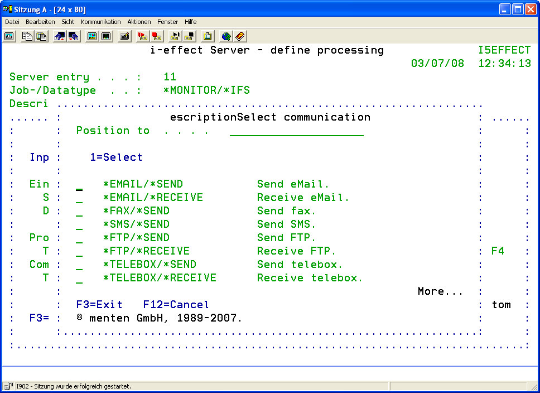Click the selection field beside *FTP/*RECEIVE

[x=80, y=252]
